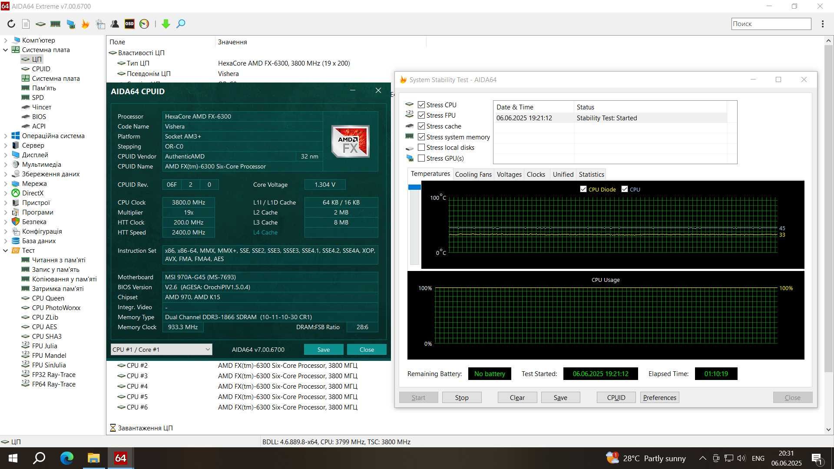Collapse the Системна плата tree node
This screenshot has width=834, height=469.
coord(6,50)
